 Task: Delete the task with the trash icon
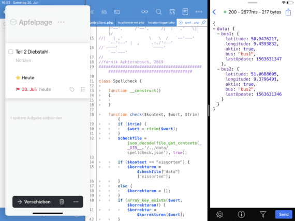coord(62,202)
